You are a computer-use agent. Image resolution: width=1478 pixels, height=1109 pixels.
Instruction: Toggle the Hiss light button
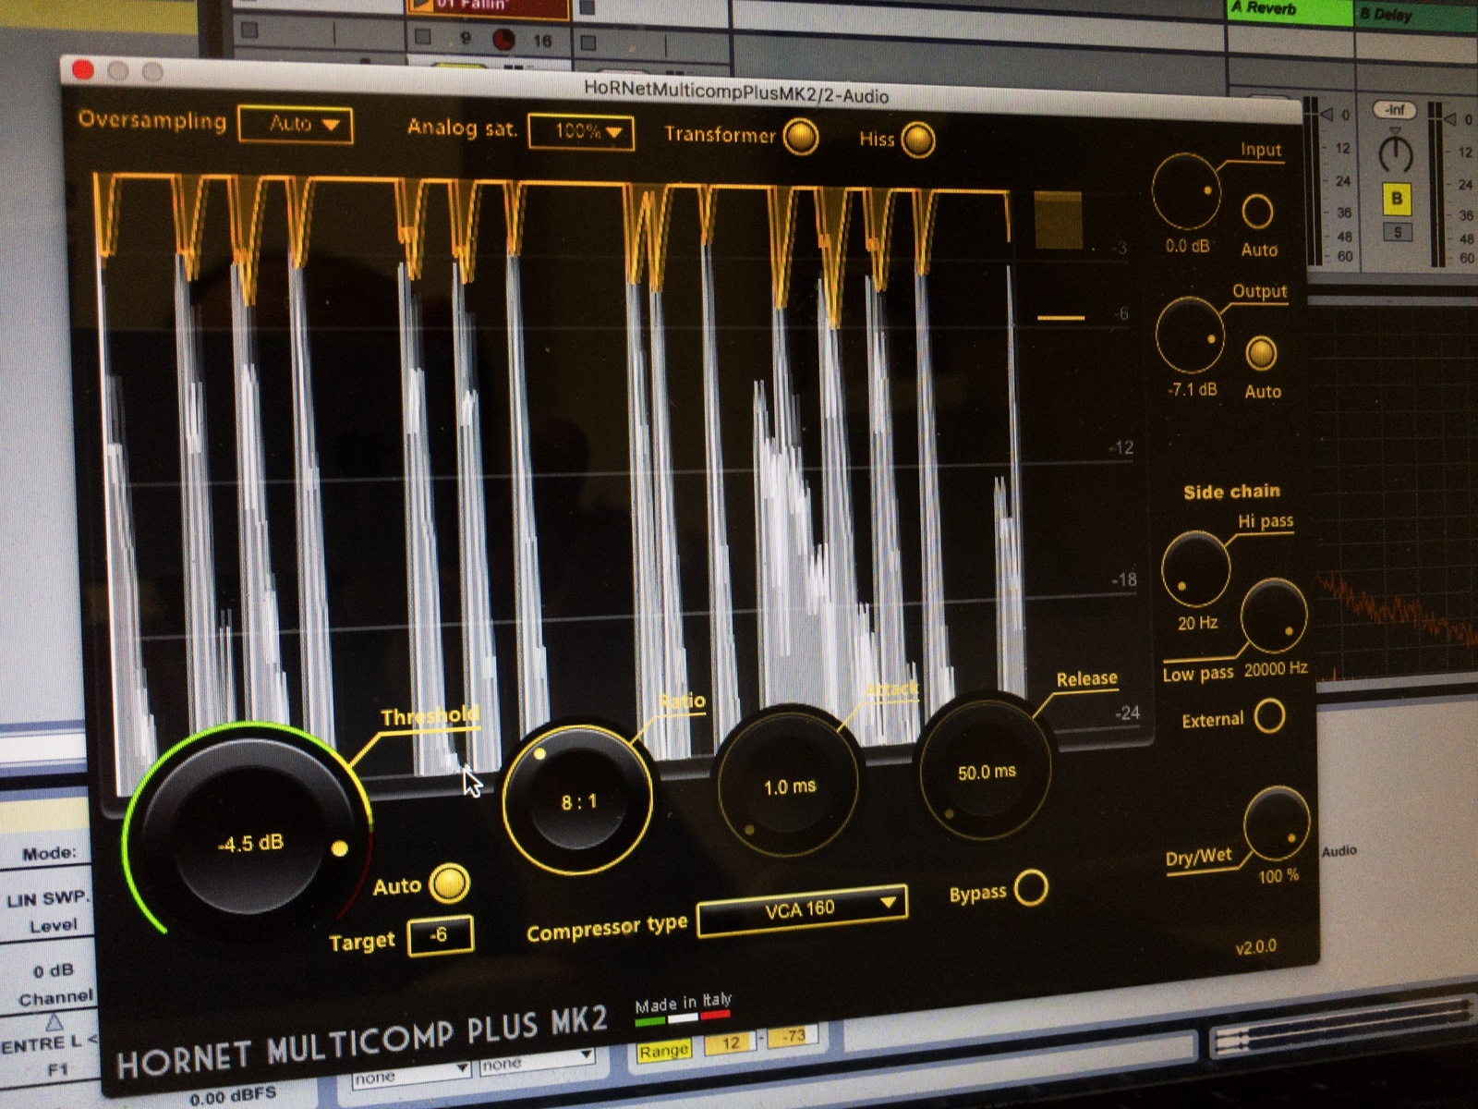click(917, 140)
